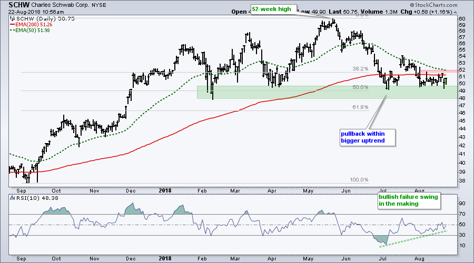
Task: Click the 30 label on the RSI axis
Action: tap(462, 235)
